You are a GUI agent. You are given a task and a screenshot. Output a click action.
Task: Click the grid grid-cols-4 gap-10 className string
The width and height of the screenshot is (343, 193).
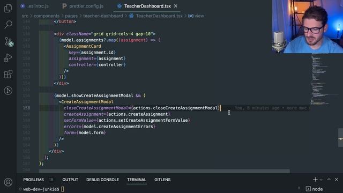coord(122,34)
